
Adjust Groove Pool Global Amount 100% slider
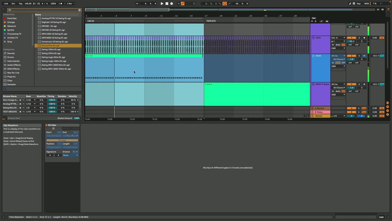pos(77,118)
